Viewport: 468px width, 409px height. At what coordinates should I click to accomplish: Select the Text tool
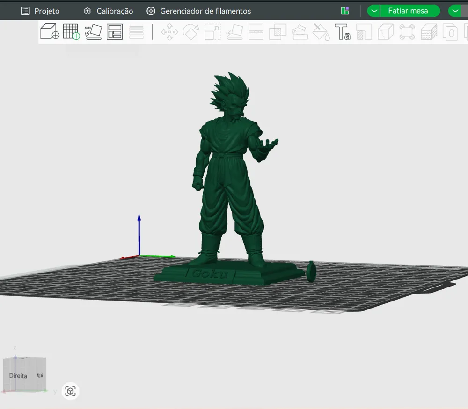[x=343, y=32]
